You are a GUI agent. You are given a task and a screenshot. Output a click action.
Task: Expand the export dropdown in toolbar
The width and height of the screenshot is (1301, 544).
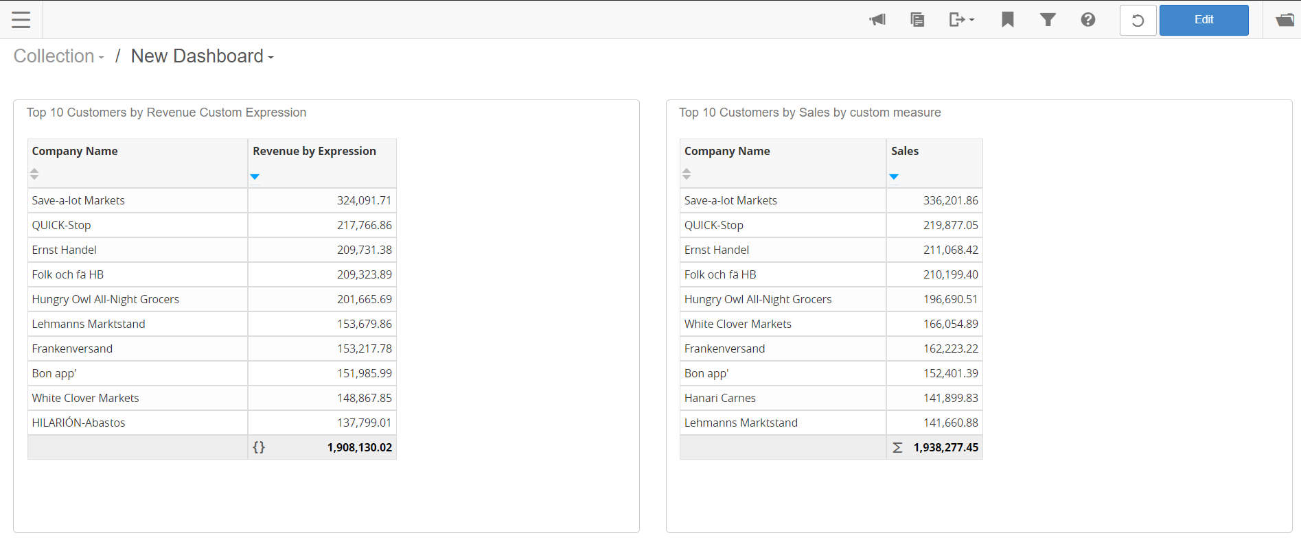tap(962, 20)
